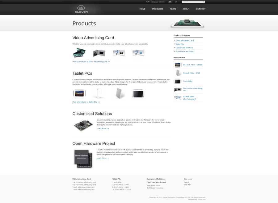Click the 7.8 inch MIDs C785 thumbnail
This screenshot has height=203, width=278.
tap(177, 73)
